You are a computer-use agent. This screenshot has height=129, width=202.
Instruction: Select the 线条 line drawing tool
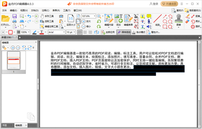pos(158,20)
